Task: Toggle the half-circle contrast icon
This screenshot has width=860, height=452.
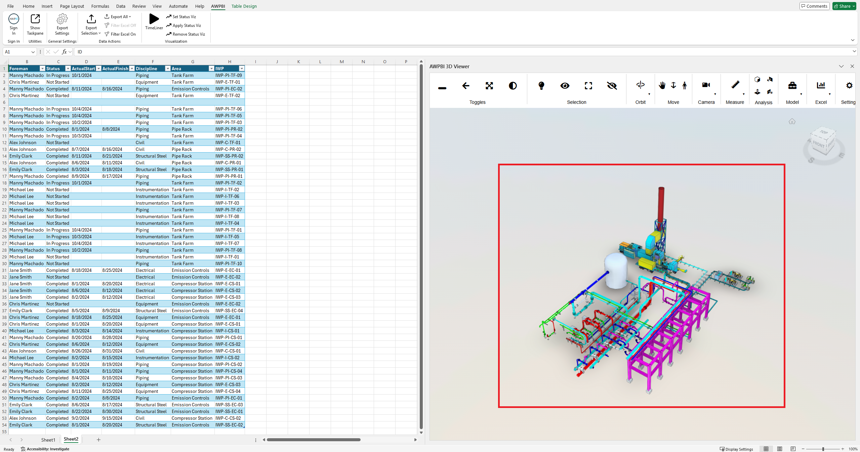Action: point(513,86)
